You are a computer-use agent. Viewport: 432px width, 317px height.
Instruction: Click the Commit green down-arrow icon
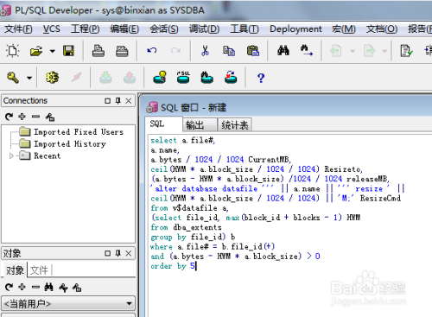[105, 78]
